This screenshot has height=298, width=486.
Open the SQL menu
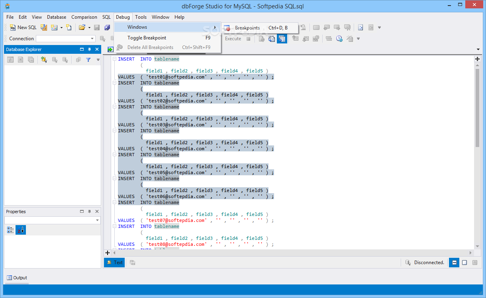[106, 17]
